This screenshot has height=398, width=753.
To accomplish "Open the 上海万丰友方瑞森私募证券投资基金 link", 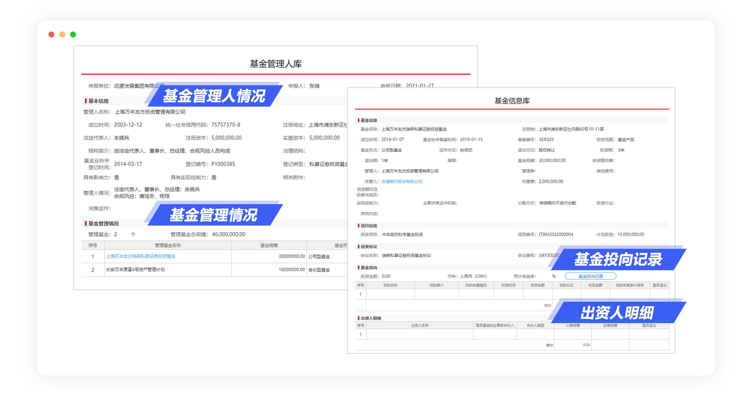I will pos(141,256).
